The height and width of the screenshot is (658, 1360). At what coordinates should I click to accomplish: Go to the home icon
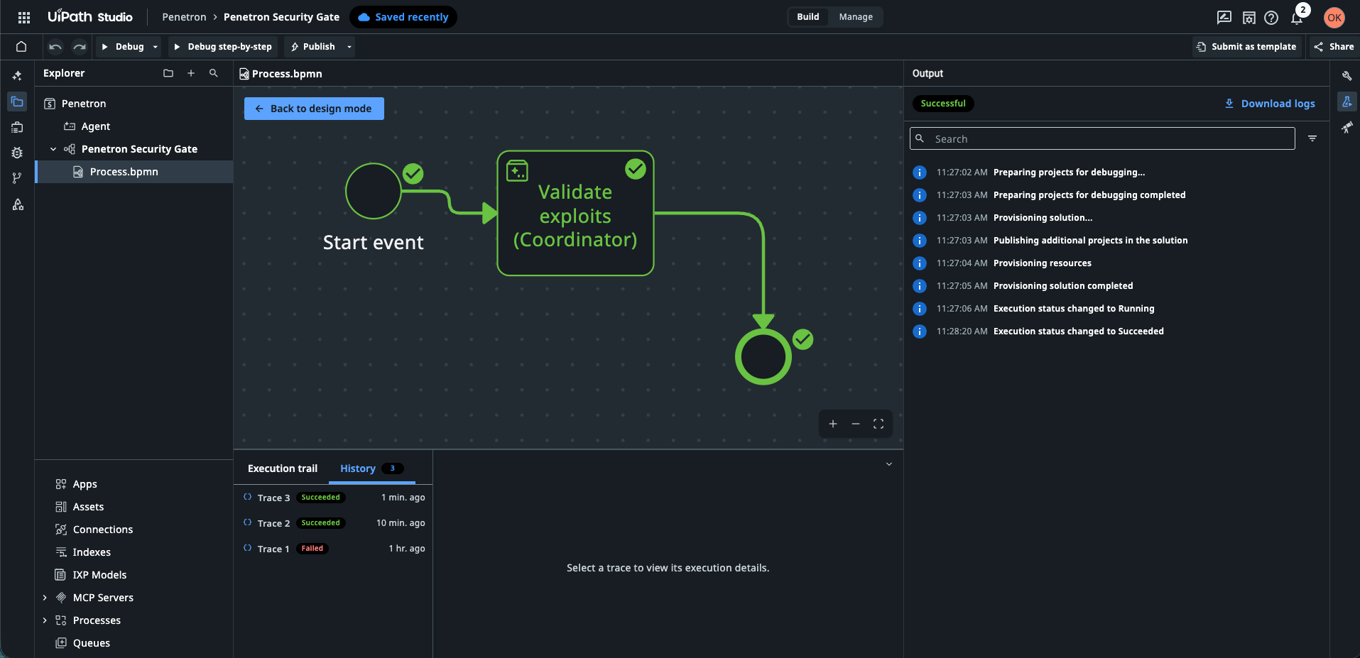21,47
